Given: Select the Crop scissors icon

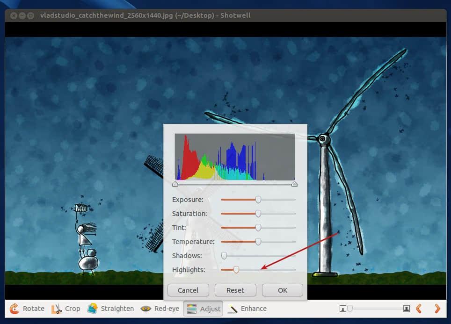Looking at the screenshot, I should click(x=57, y=309).
